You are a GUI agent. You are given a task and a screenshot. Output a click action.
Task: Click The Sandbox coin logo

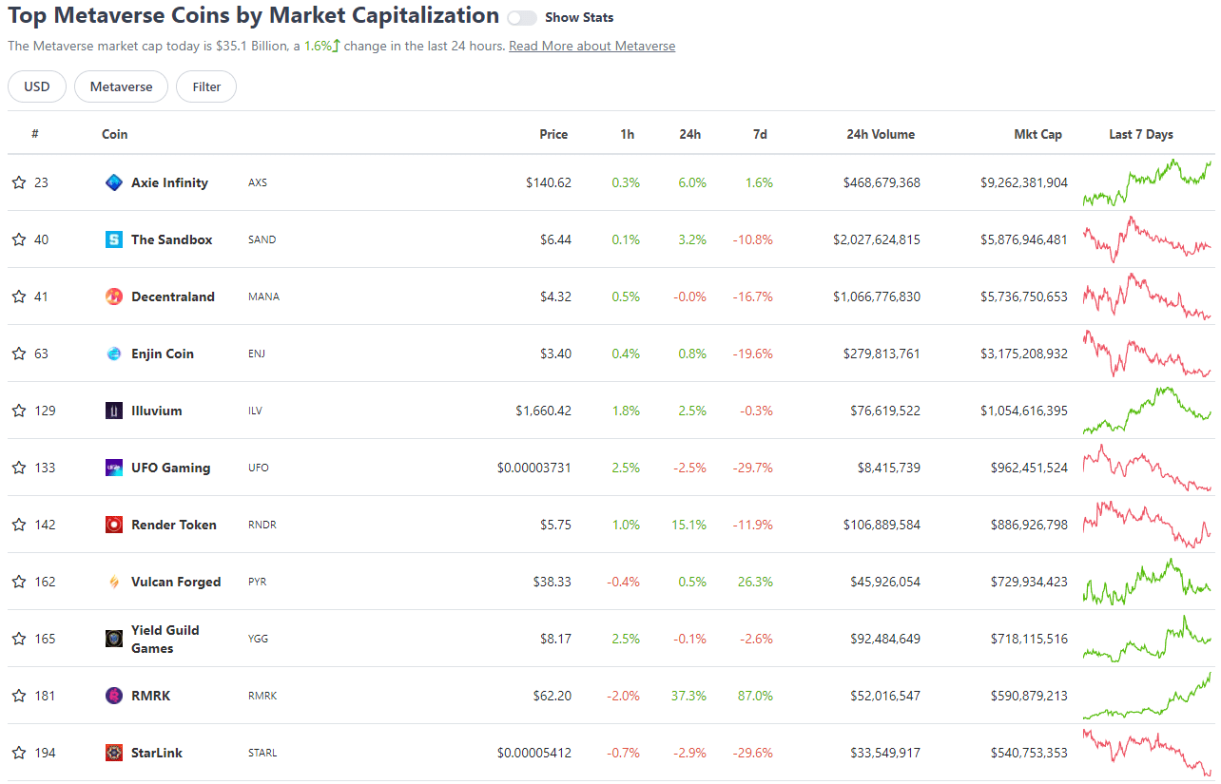[114, 239]
